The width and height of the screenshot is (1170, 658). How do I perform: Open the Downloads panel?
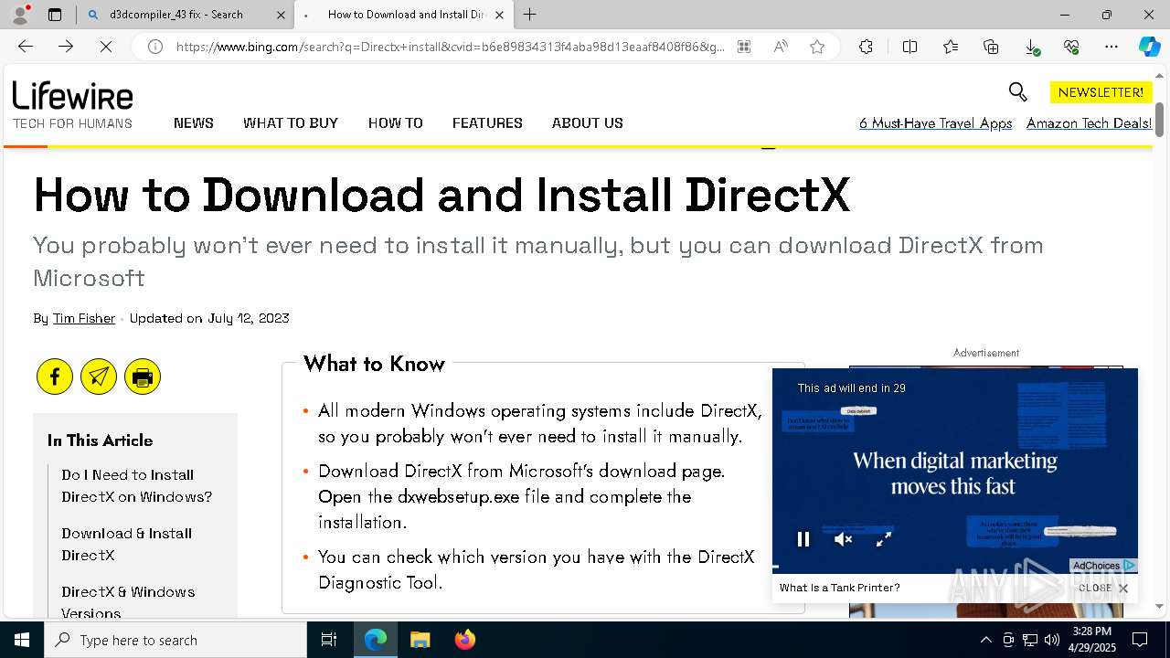[1031, 47]
